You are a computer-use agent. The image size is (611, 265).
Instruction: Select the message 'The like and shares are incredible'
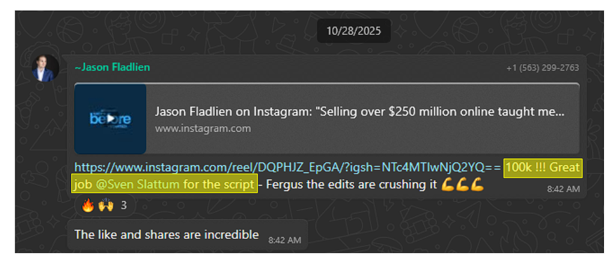pyautogui.click(x=167, y=234)
